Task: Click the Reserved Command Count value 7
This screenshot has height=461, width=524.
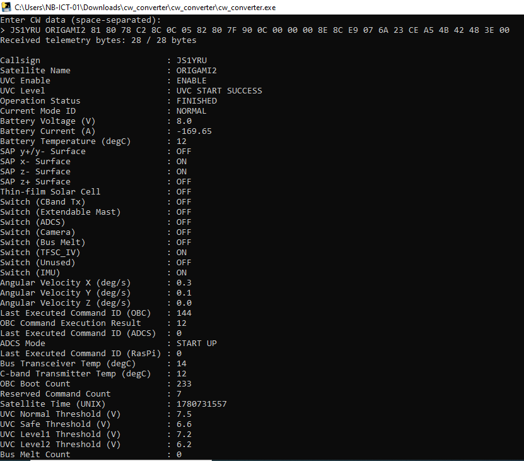Action: 179,393
